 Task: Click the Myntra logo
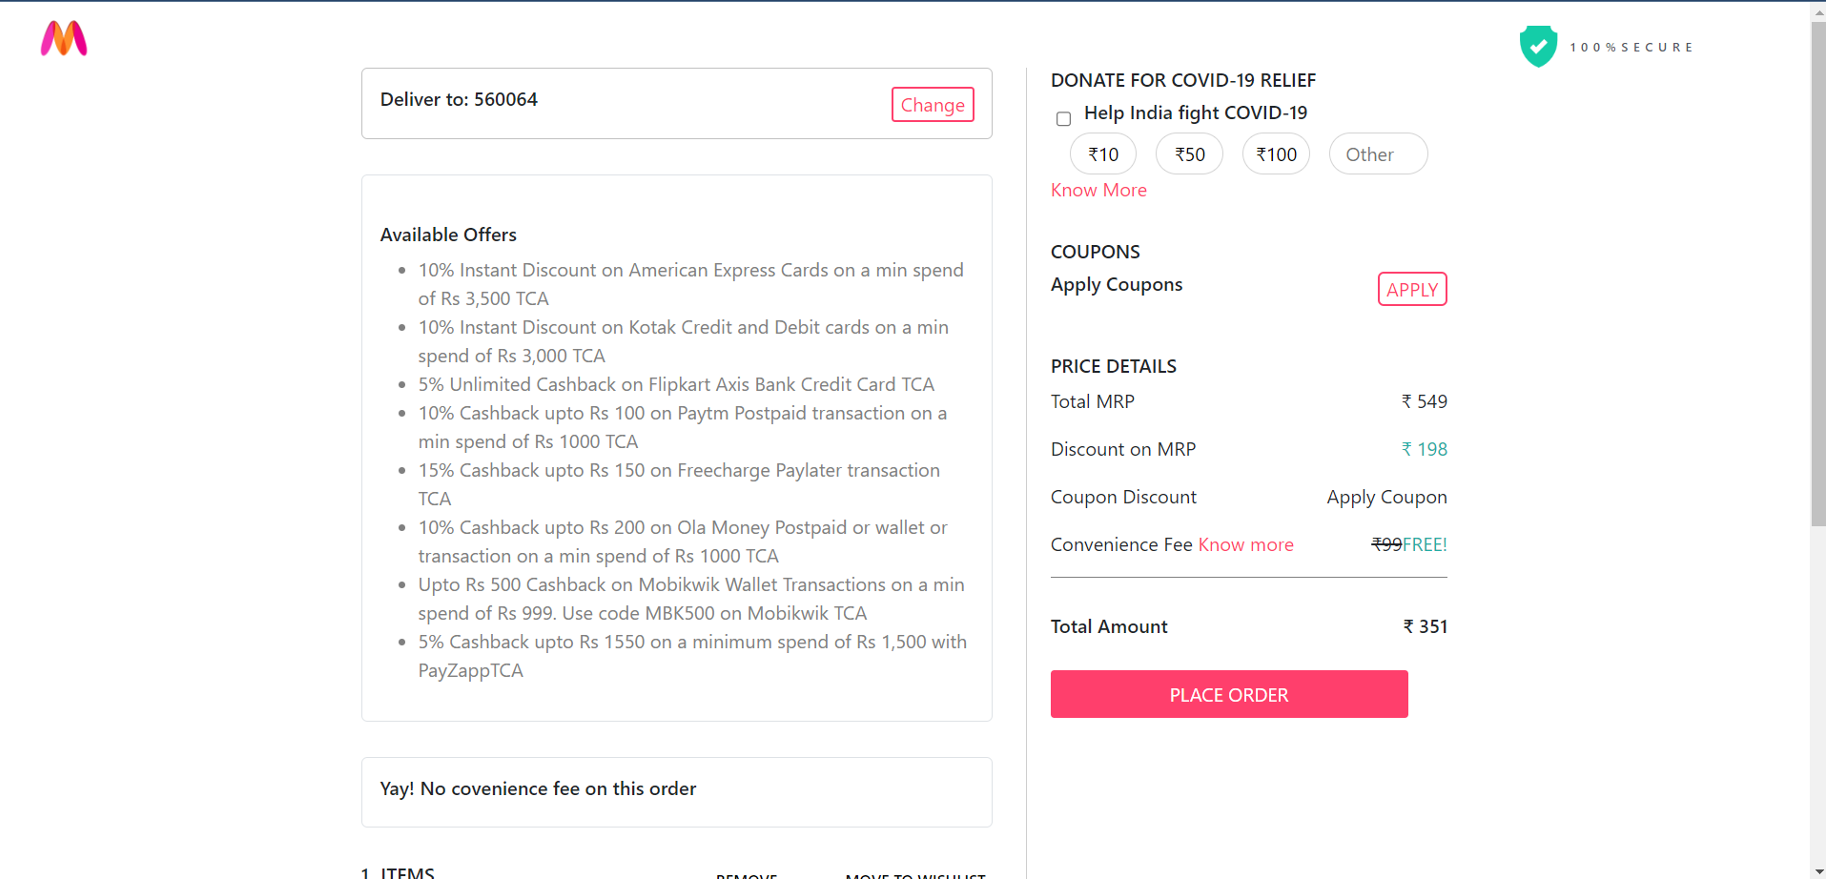63,39
